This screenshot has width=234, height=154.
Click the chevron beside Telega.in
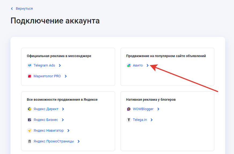[x=152, y=120]
